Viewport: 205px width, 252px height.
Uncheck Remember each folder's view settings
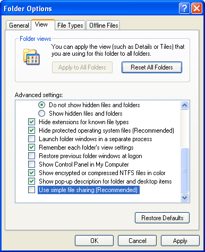coord(31,147)
